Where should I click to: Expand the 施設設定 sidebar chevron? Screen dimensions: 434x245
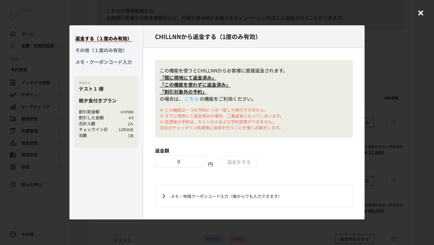pyautogui.click(x=59, y=155)
